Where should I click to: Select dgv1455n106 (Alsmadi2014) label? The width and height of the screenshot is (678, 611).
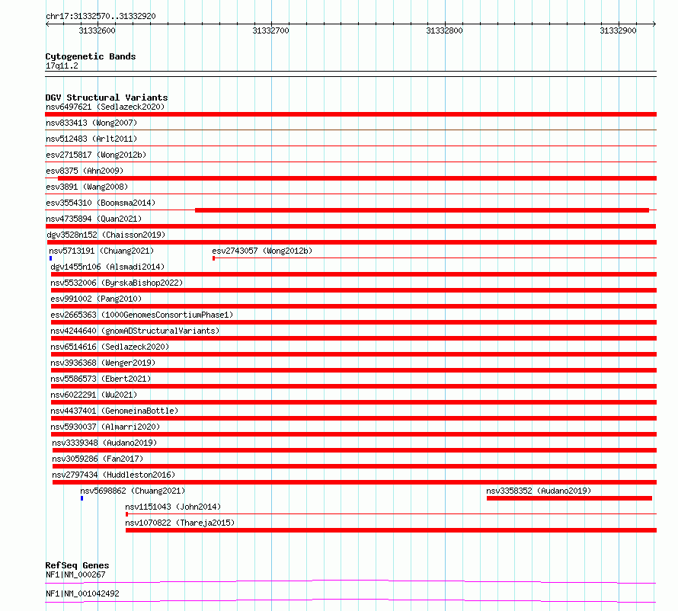pos(107,267)
